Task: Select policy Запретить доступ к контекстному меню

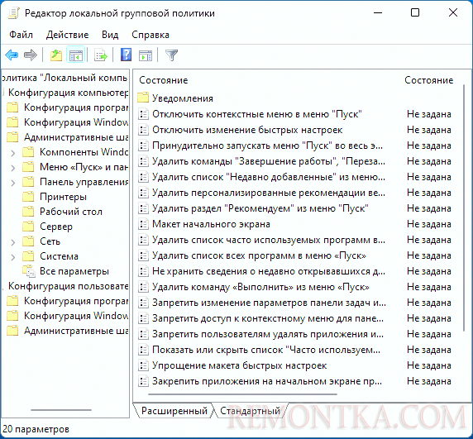Action: click(x=268, y=318)
